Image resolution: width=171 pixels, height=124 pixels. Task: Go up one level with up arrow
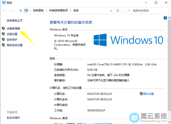[21, 11]
